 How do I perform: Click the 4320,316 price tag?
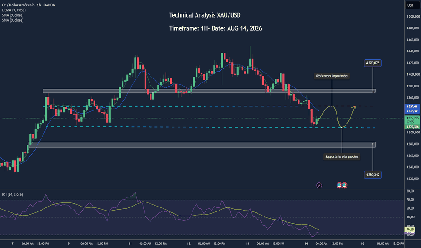click(412, 127)
